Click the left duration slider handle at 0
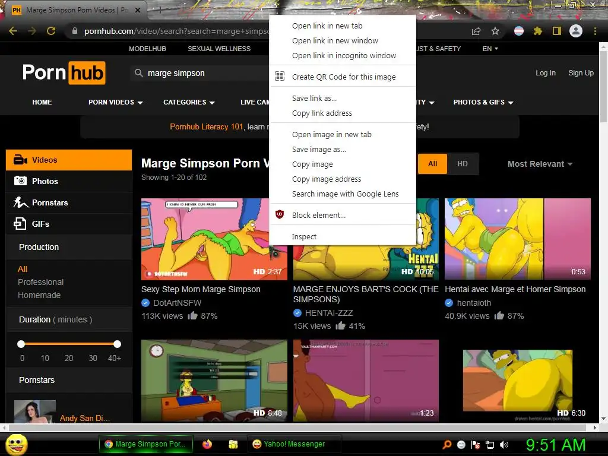 [21, 344]
